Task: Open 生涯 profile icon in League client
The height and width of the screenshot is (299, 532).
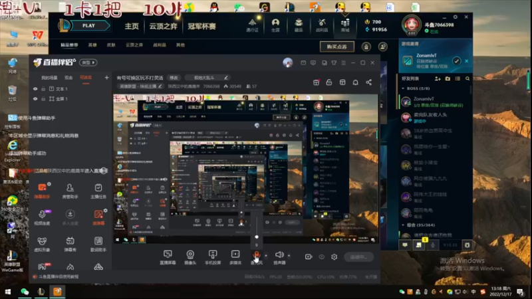Action: pyautogui.click(x=275, y=25)
